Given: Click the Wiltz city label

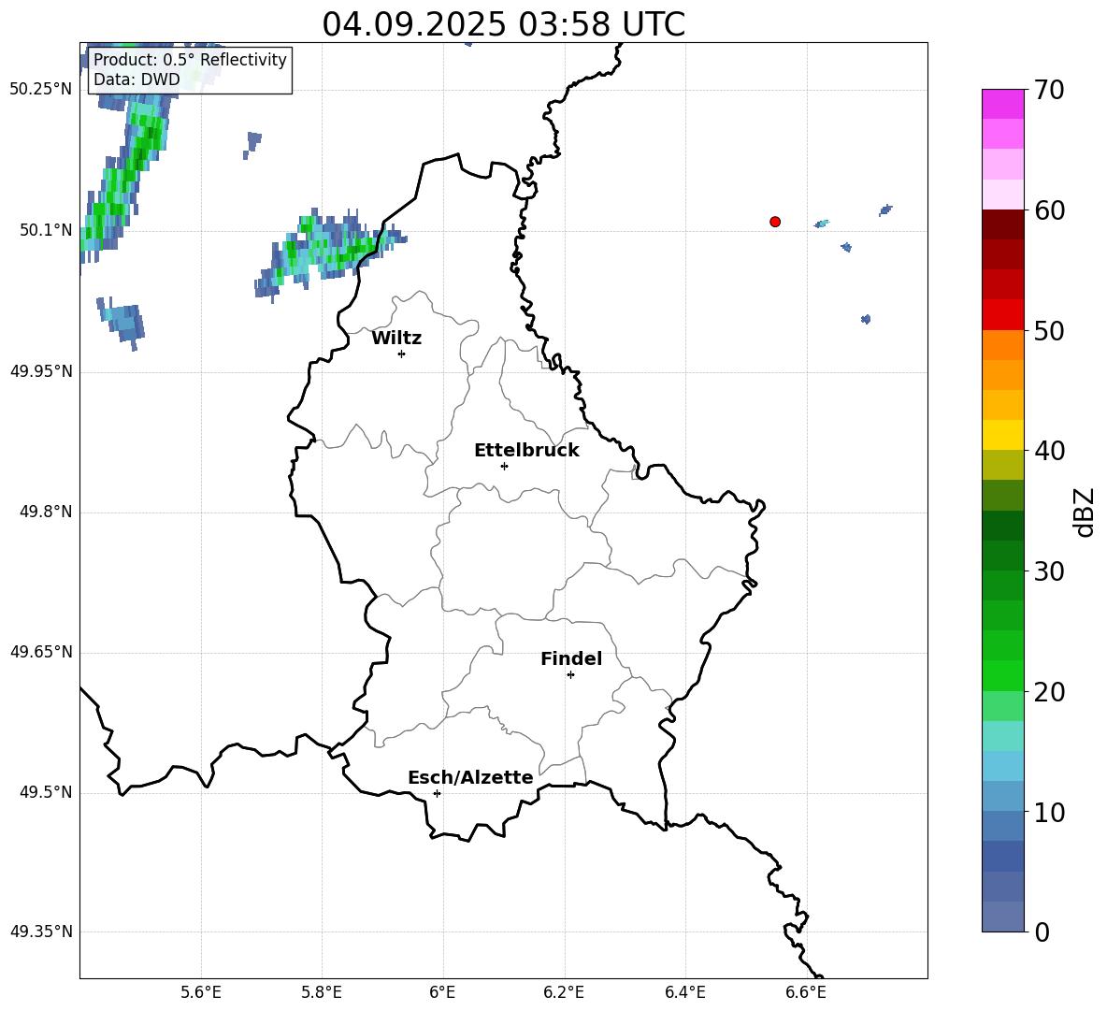Looking at the screenshot, I should (396, 339).
